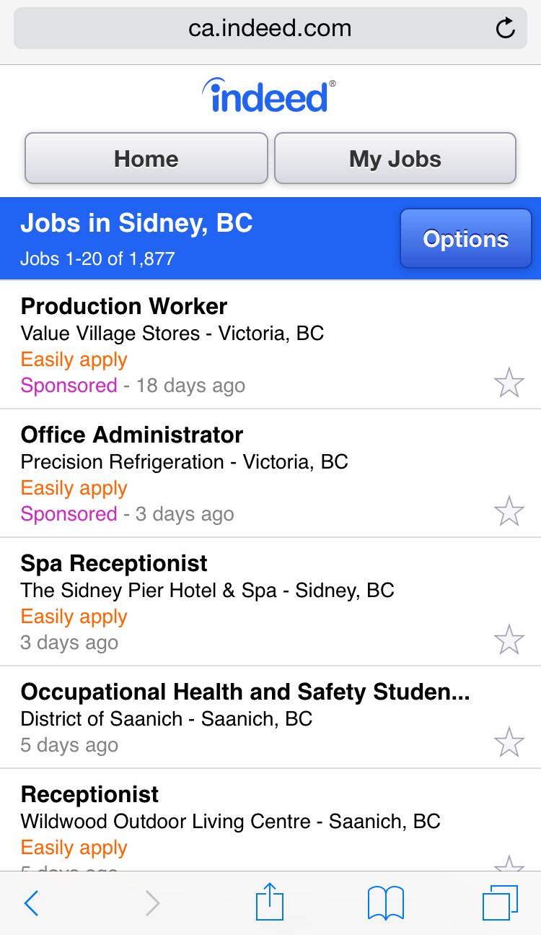The height and width of the screenshot is (935, 541).
Task: Open the Options menu for search results
Action: [465, 239]
